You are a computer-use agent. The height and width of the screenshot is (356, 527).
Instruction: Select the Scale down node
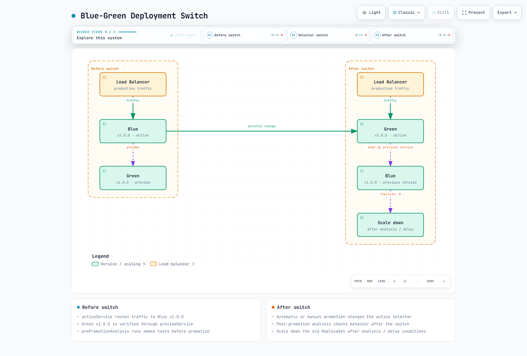pyautogui.click(x=390, y=225)
